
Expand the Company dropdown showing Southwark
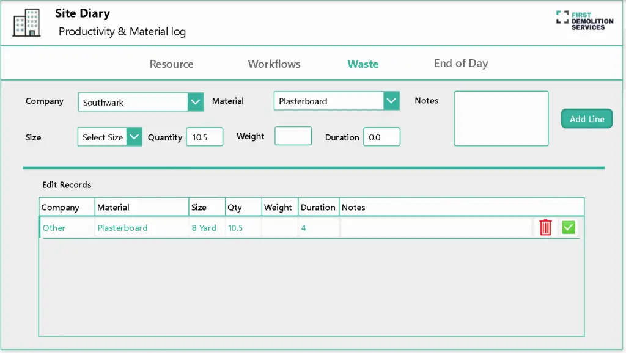[x=195, y=102]
